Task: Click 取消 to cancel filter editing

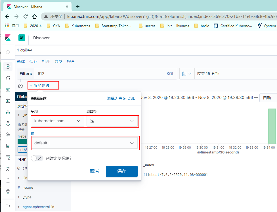Action: [94, 171]
